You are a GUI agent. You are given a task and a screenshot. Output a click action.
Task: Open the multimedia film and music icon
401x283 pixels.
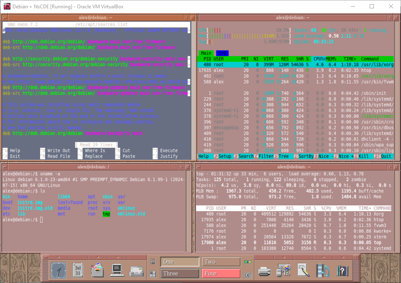(x=322, y=270)
